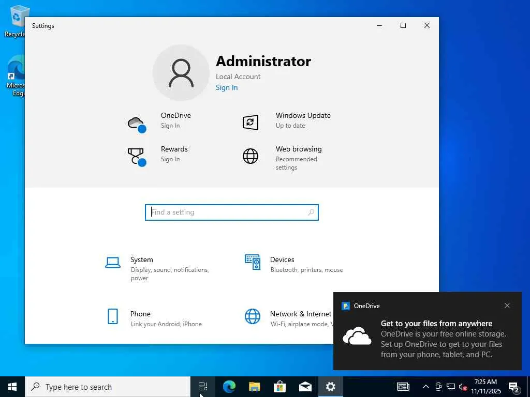Click the Settings gear taskbar icon
This screenshot has height=397, width=530.
pos(331,387)
